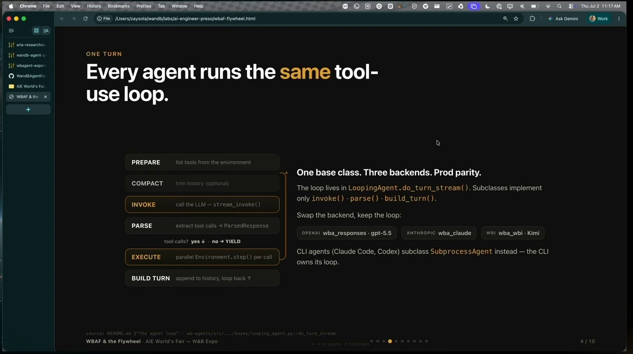
Task: Open Ask Gemini
Action: pos(563,18)
